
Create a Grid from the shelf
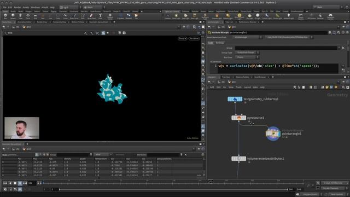tap(35, 16)
